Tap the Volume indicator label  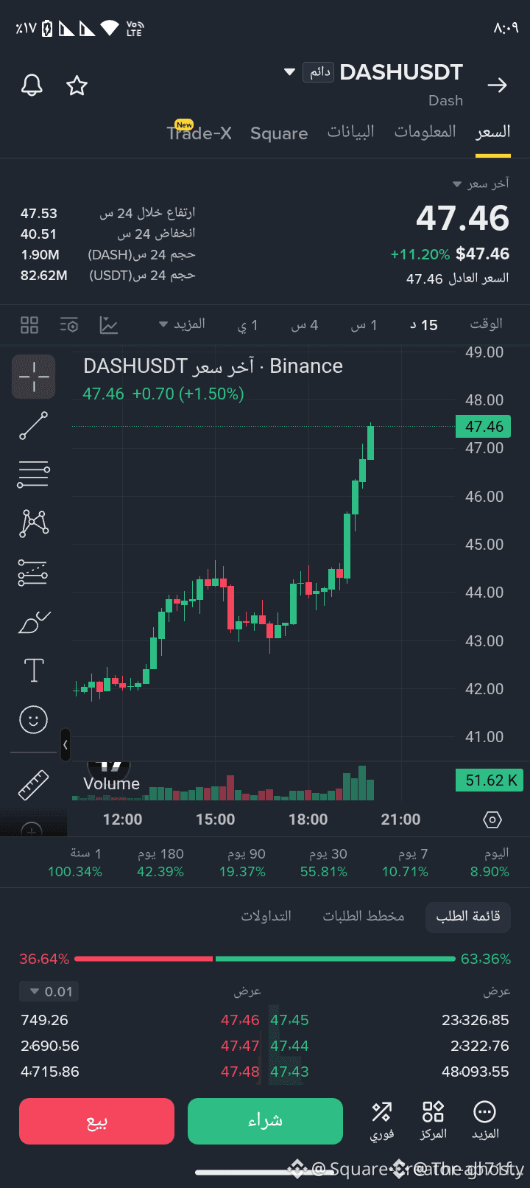111,784
